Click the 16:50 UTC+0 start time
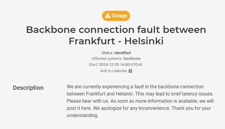 click(131, 65)
